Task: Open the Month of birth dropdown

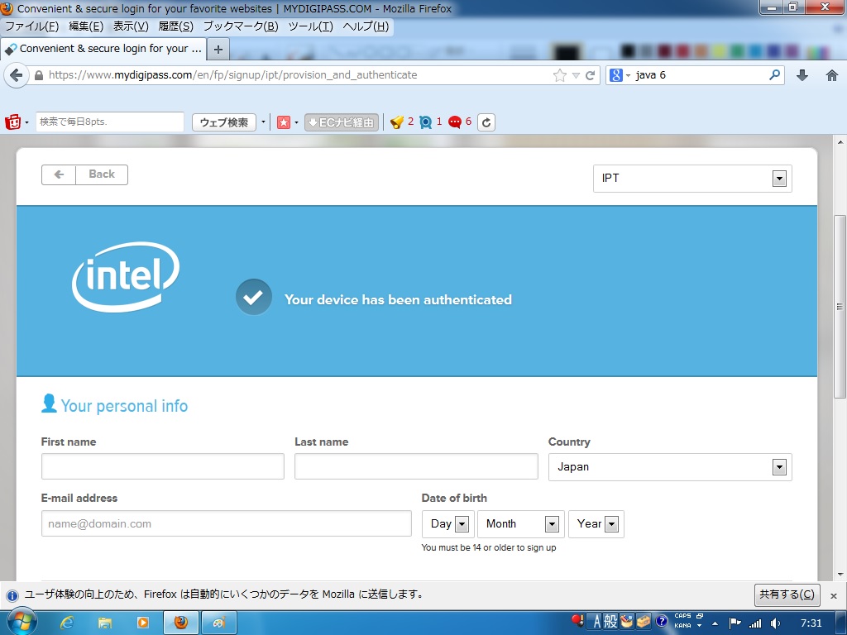Action: tap(521, 523)
